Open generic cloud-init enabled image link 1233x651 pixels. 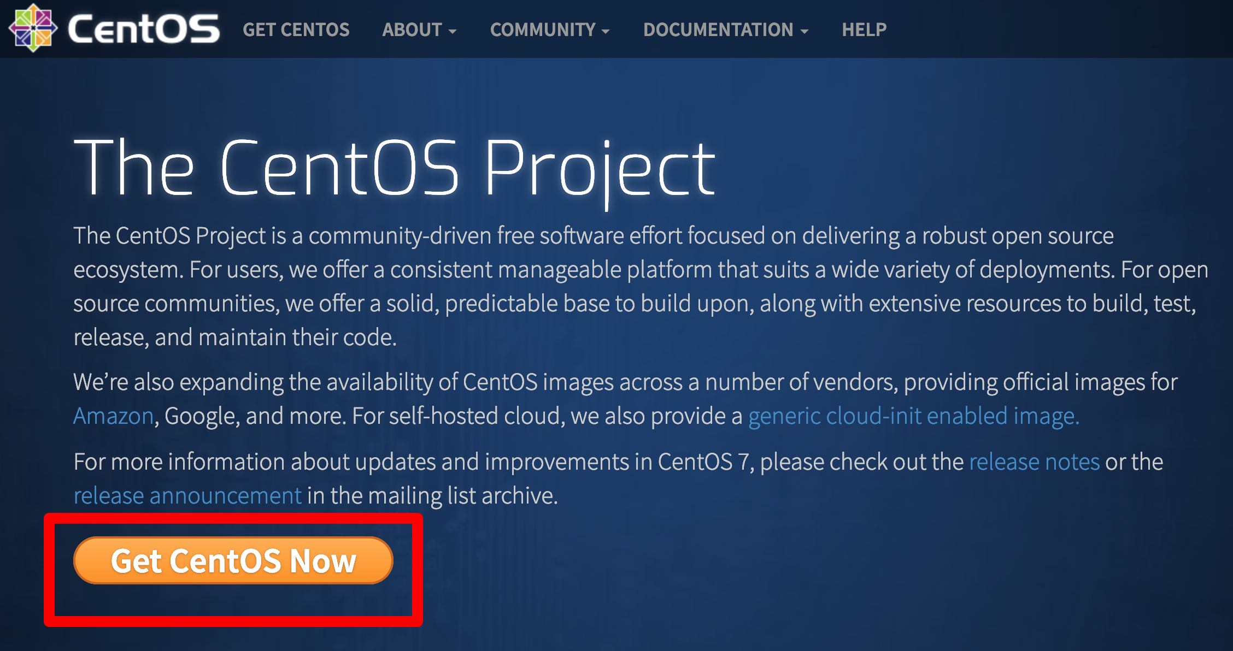(x=913, y=416)
